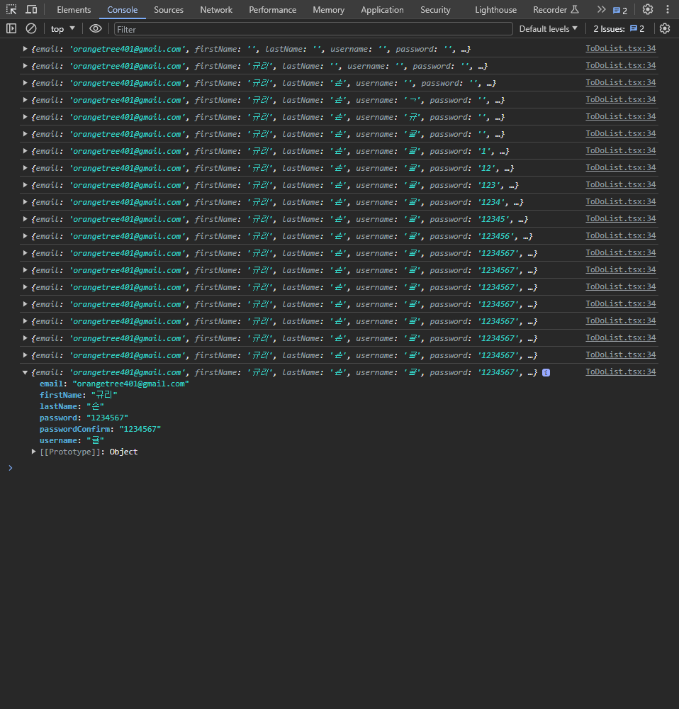Select the passwordConfirm property value
Screen dimensions: 679x709
[x=140, y=429]
